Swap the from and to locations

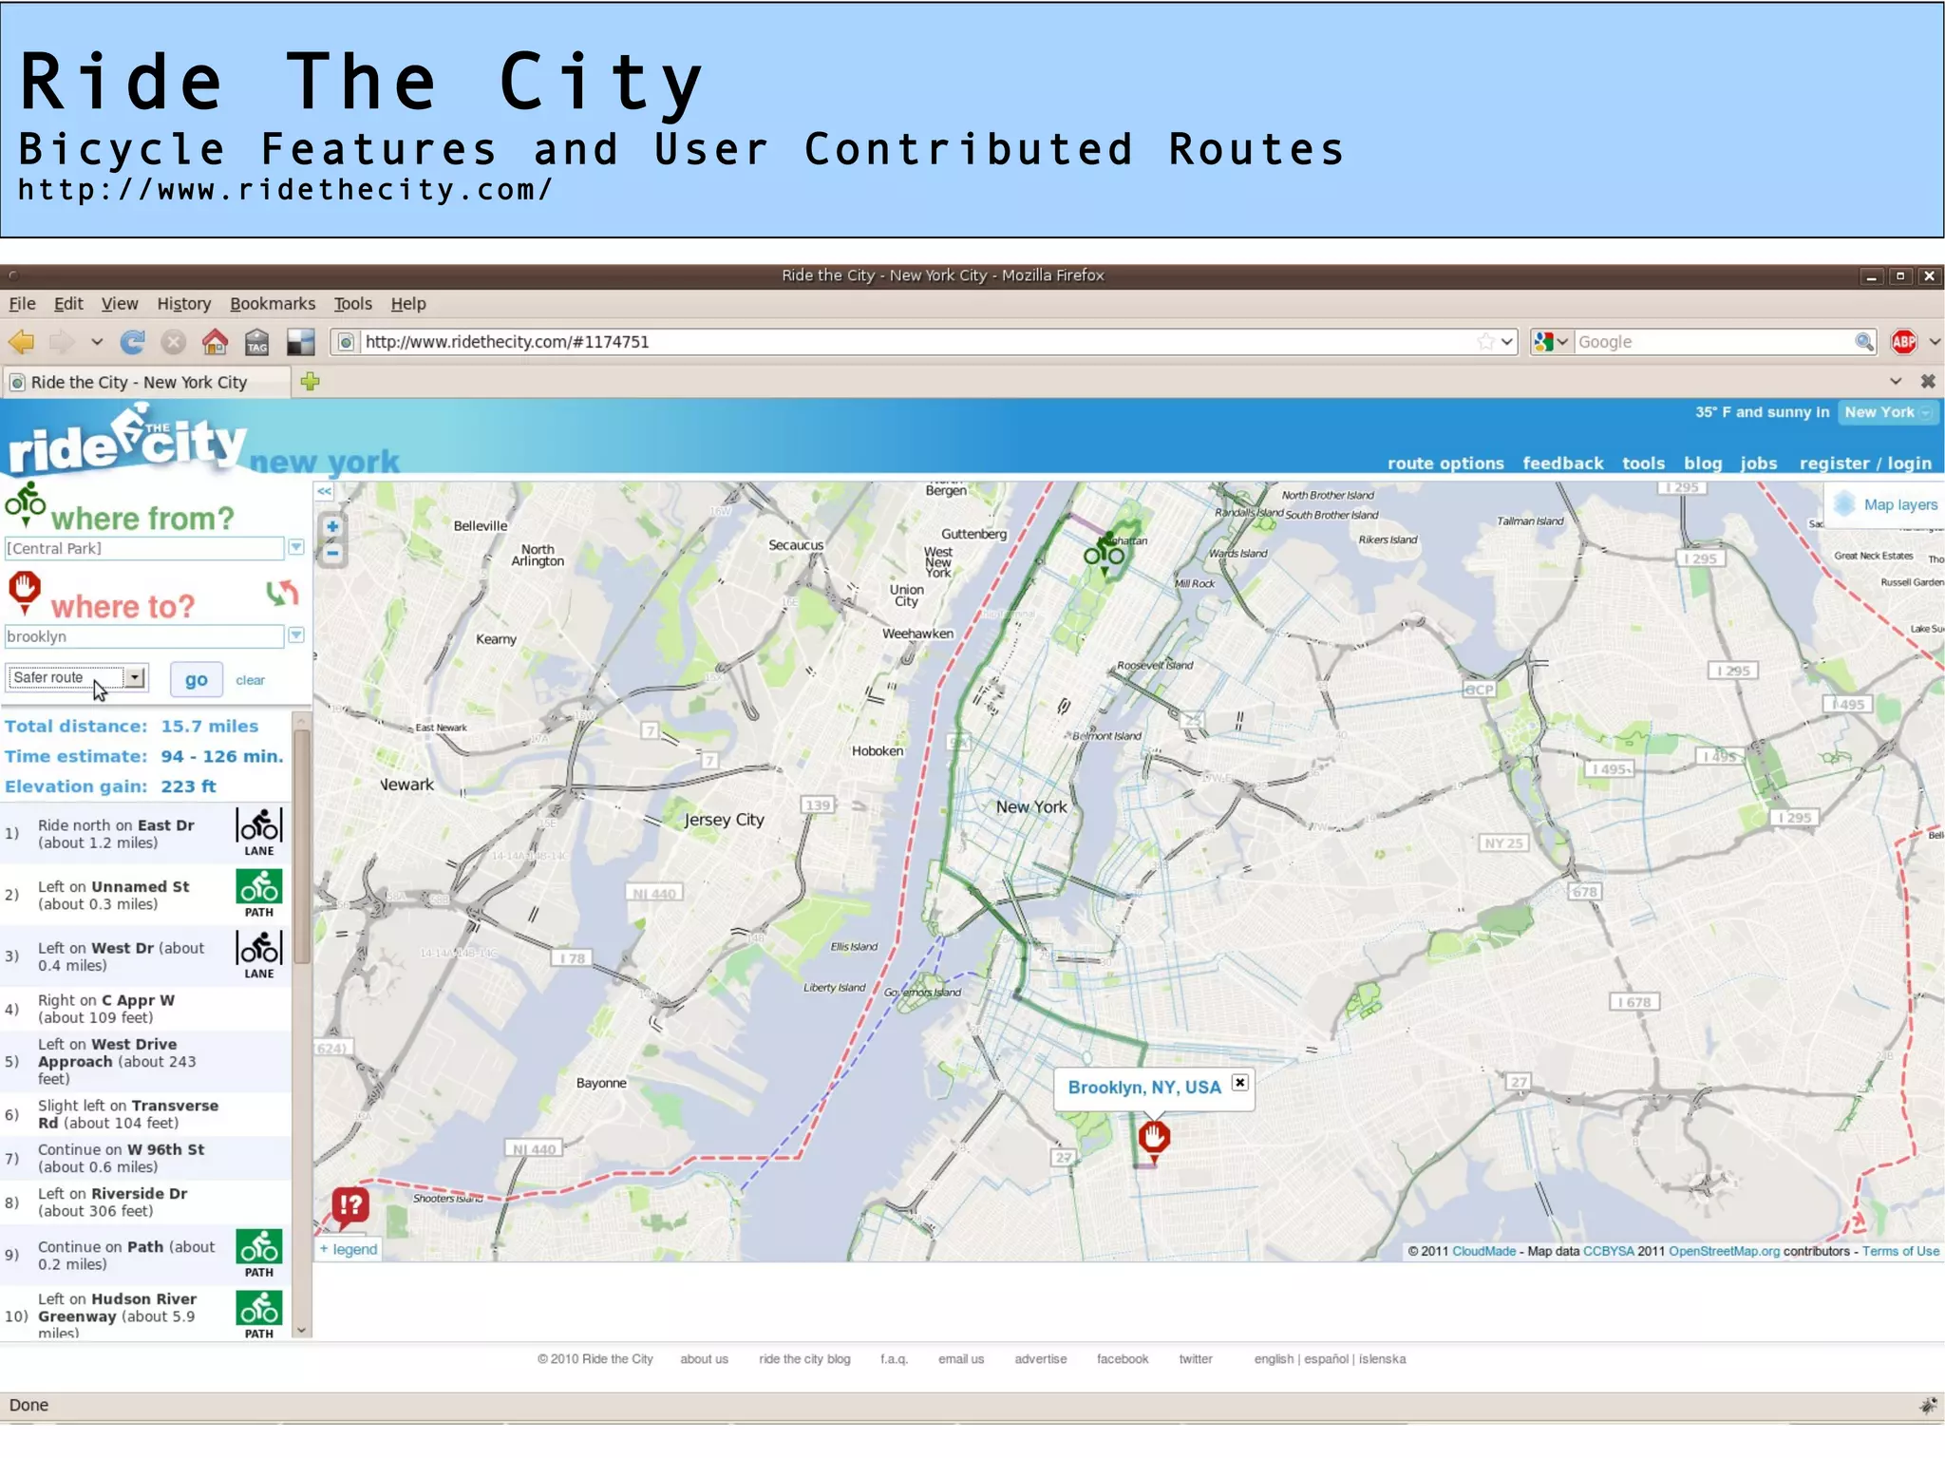pyautogui.click(x=282, y=594)
